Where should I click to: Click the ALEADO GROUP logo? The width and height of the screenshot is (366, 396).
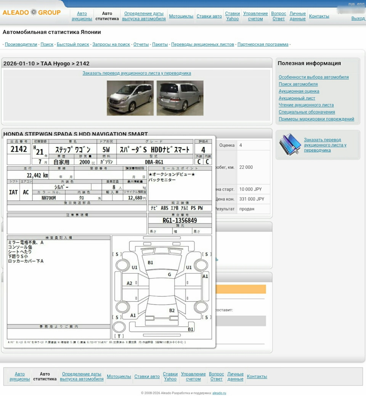click(x=32, y=12)
